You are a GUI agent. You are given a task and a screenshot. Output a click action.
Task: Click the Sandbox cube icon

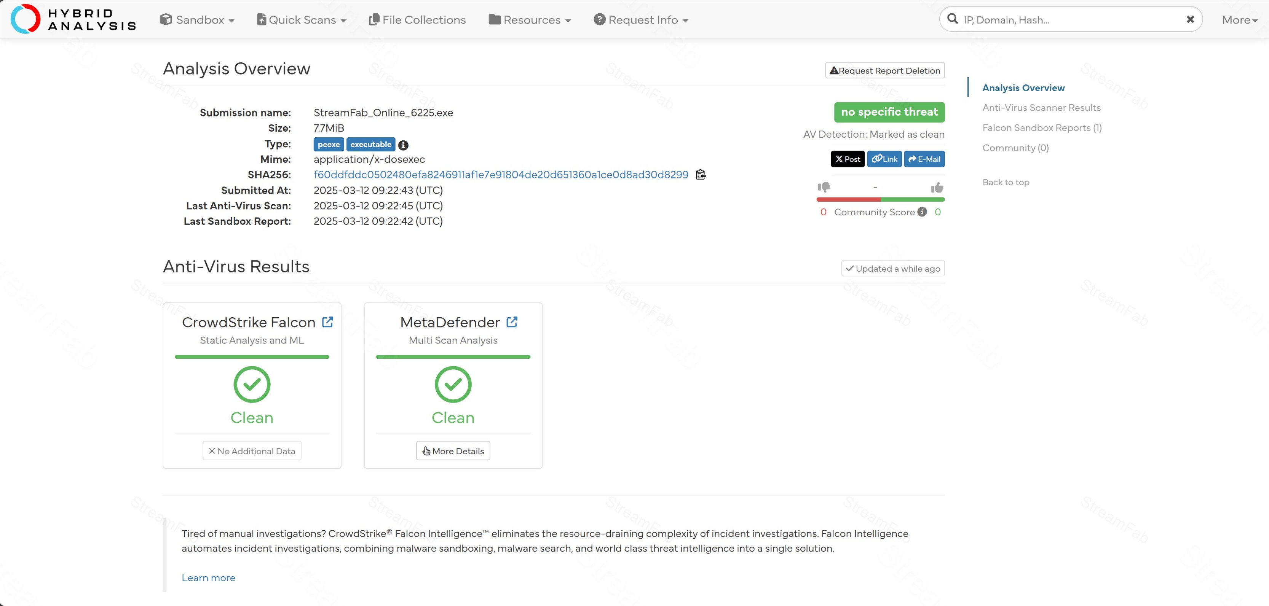166,19
